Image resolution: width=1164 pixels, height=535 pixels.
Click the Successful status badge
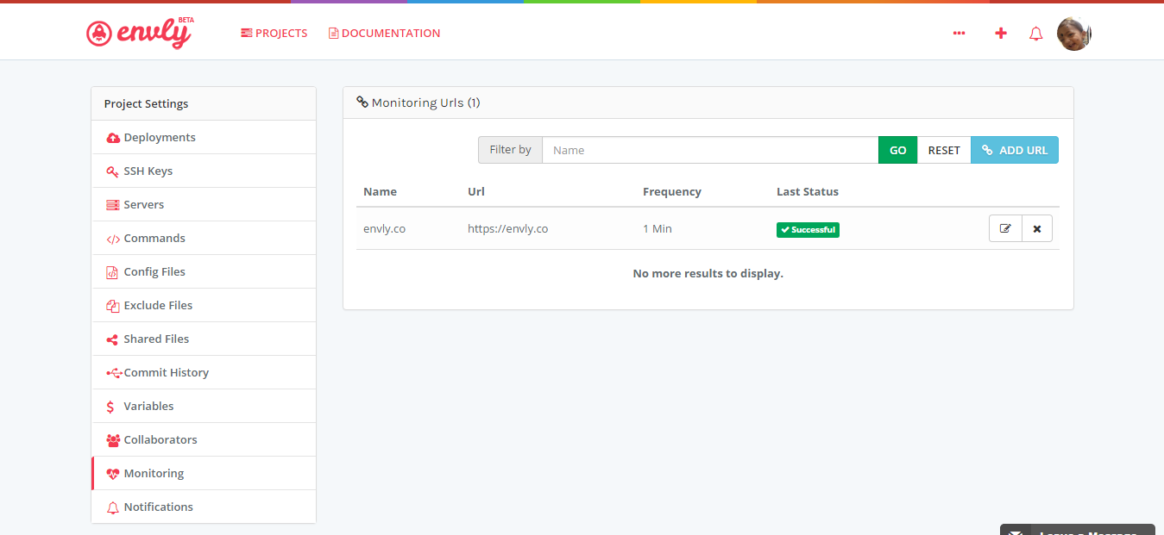[x=808, y=230]
